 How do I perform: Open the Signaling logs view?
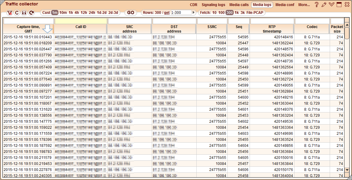pyautogui.click(x=213, y=5)
